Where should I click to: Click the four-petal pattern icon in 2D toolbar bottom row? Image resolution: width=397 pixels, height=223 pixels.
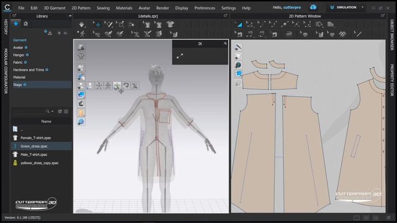(342, 34)
